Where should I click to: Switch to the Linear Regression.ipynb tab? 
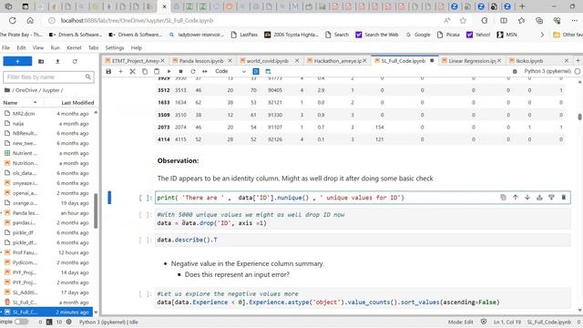tap(472, 61)
